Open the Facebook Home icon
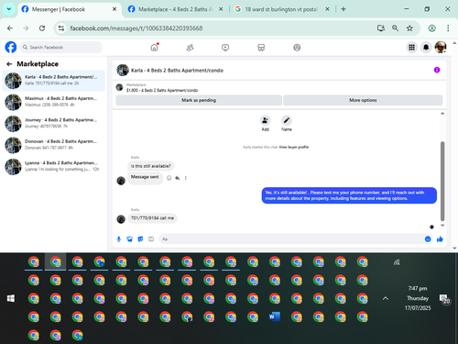The image size is (458, 344). point(155,48)
